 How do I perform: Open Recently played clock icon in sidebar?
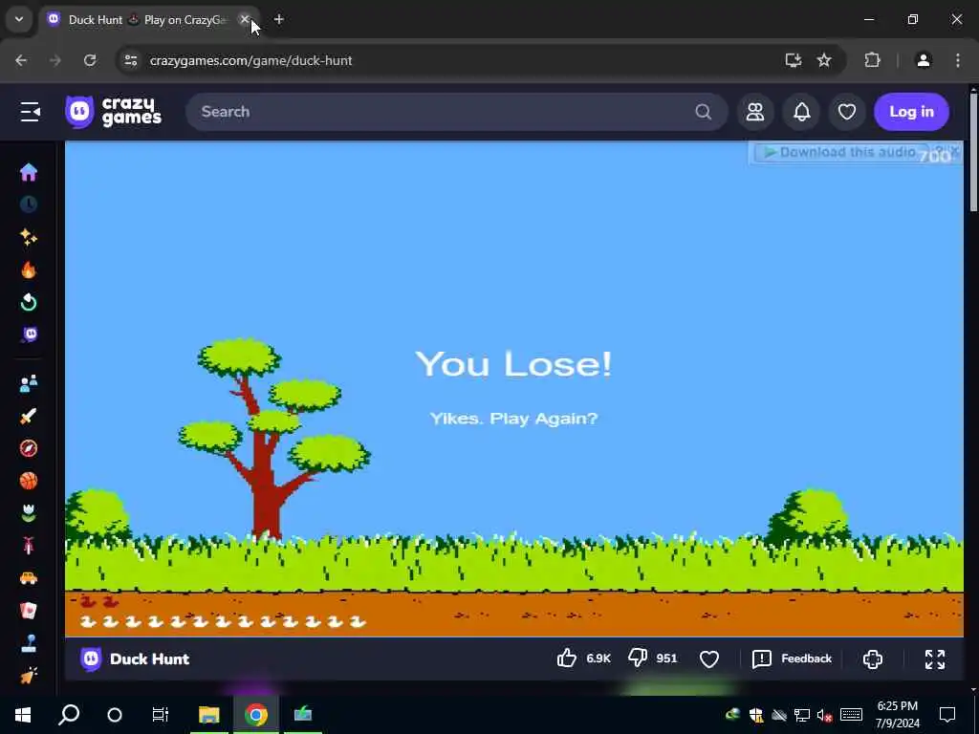point(29,205)
